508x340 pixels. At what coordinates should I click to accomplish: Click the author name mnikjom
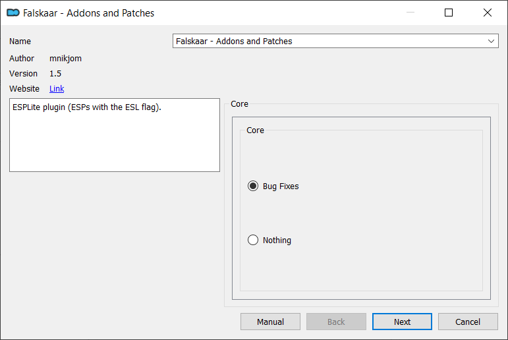point(65,59)
